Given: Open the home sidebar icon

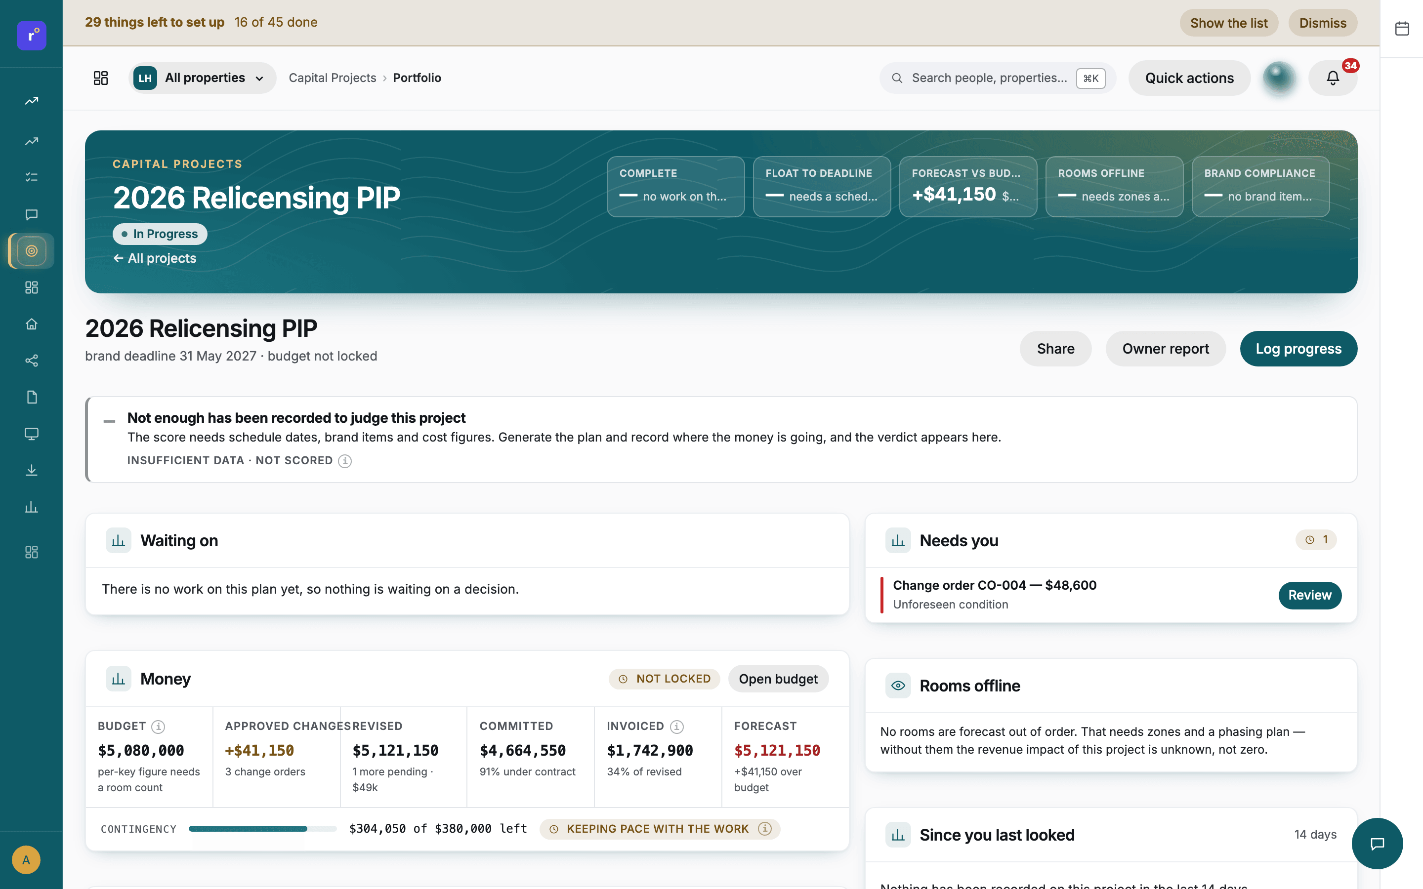Looking at the screenshot, I should coord(31,324).
